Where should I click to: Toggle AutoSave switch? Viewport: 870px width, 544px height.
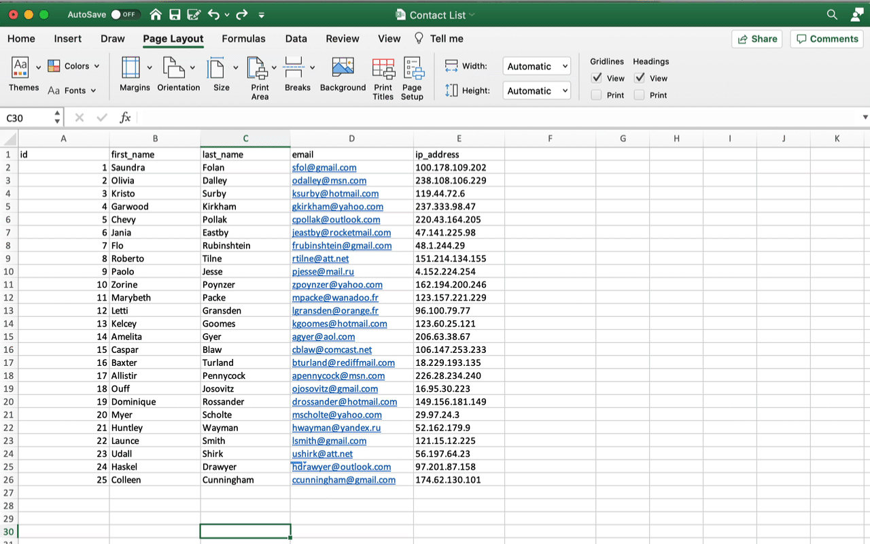point(125,15)
